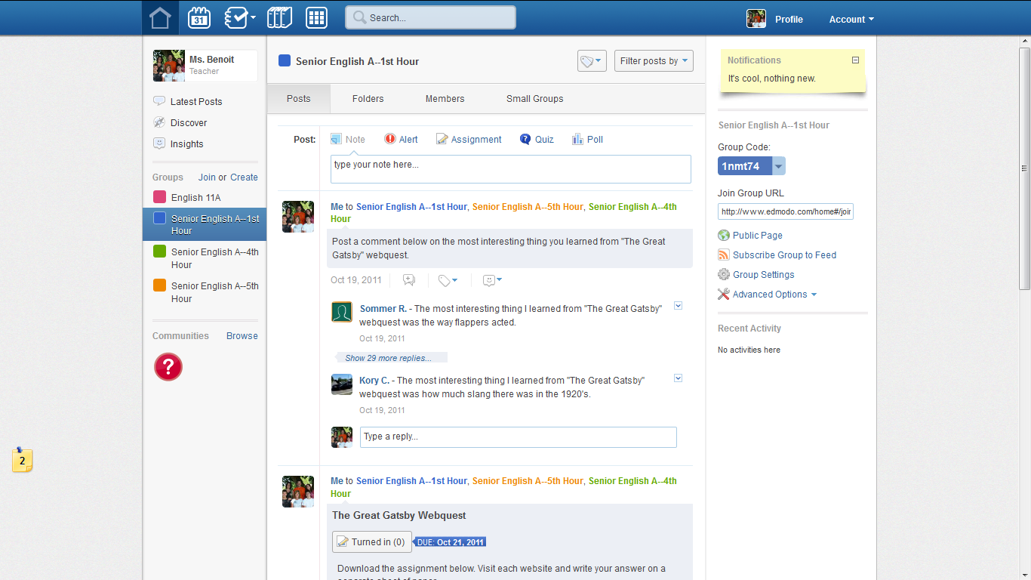Click Subscribe Group to Feed link
The image size is (1031, 580).
785,255
